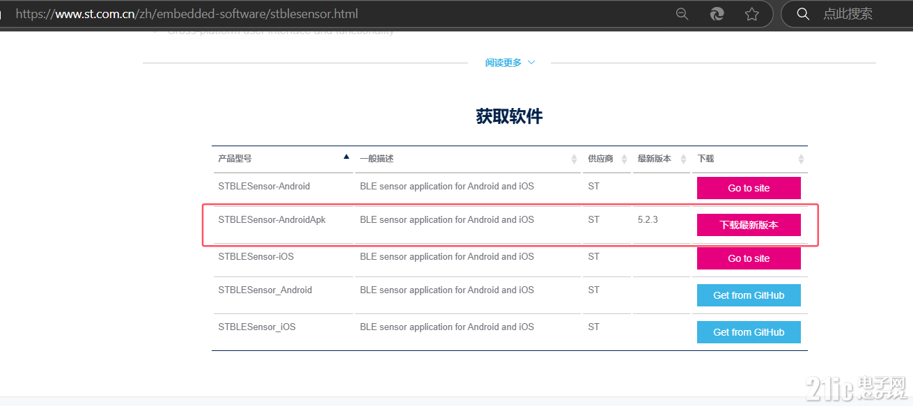Click the ST supplier cell for STBLESensor-Android
This screenshot has height=406, width=913.
pos(593,186)
